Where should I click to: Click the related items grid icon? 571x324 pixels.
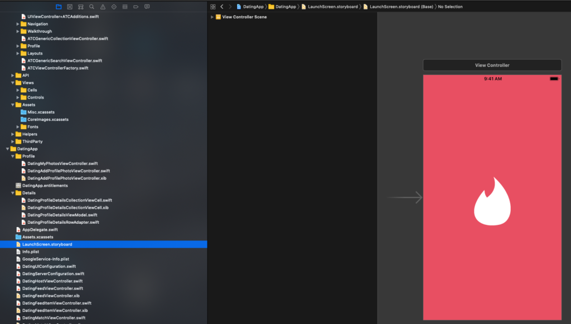click(212, 7)
